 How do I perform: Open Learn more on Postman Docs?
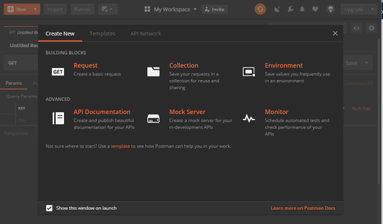pyautogui.click(x=303, y=208)
